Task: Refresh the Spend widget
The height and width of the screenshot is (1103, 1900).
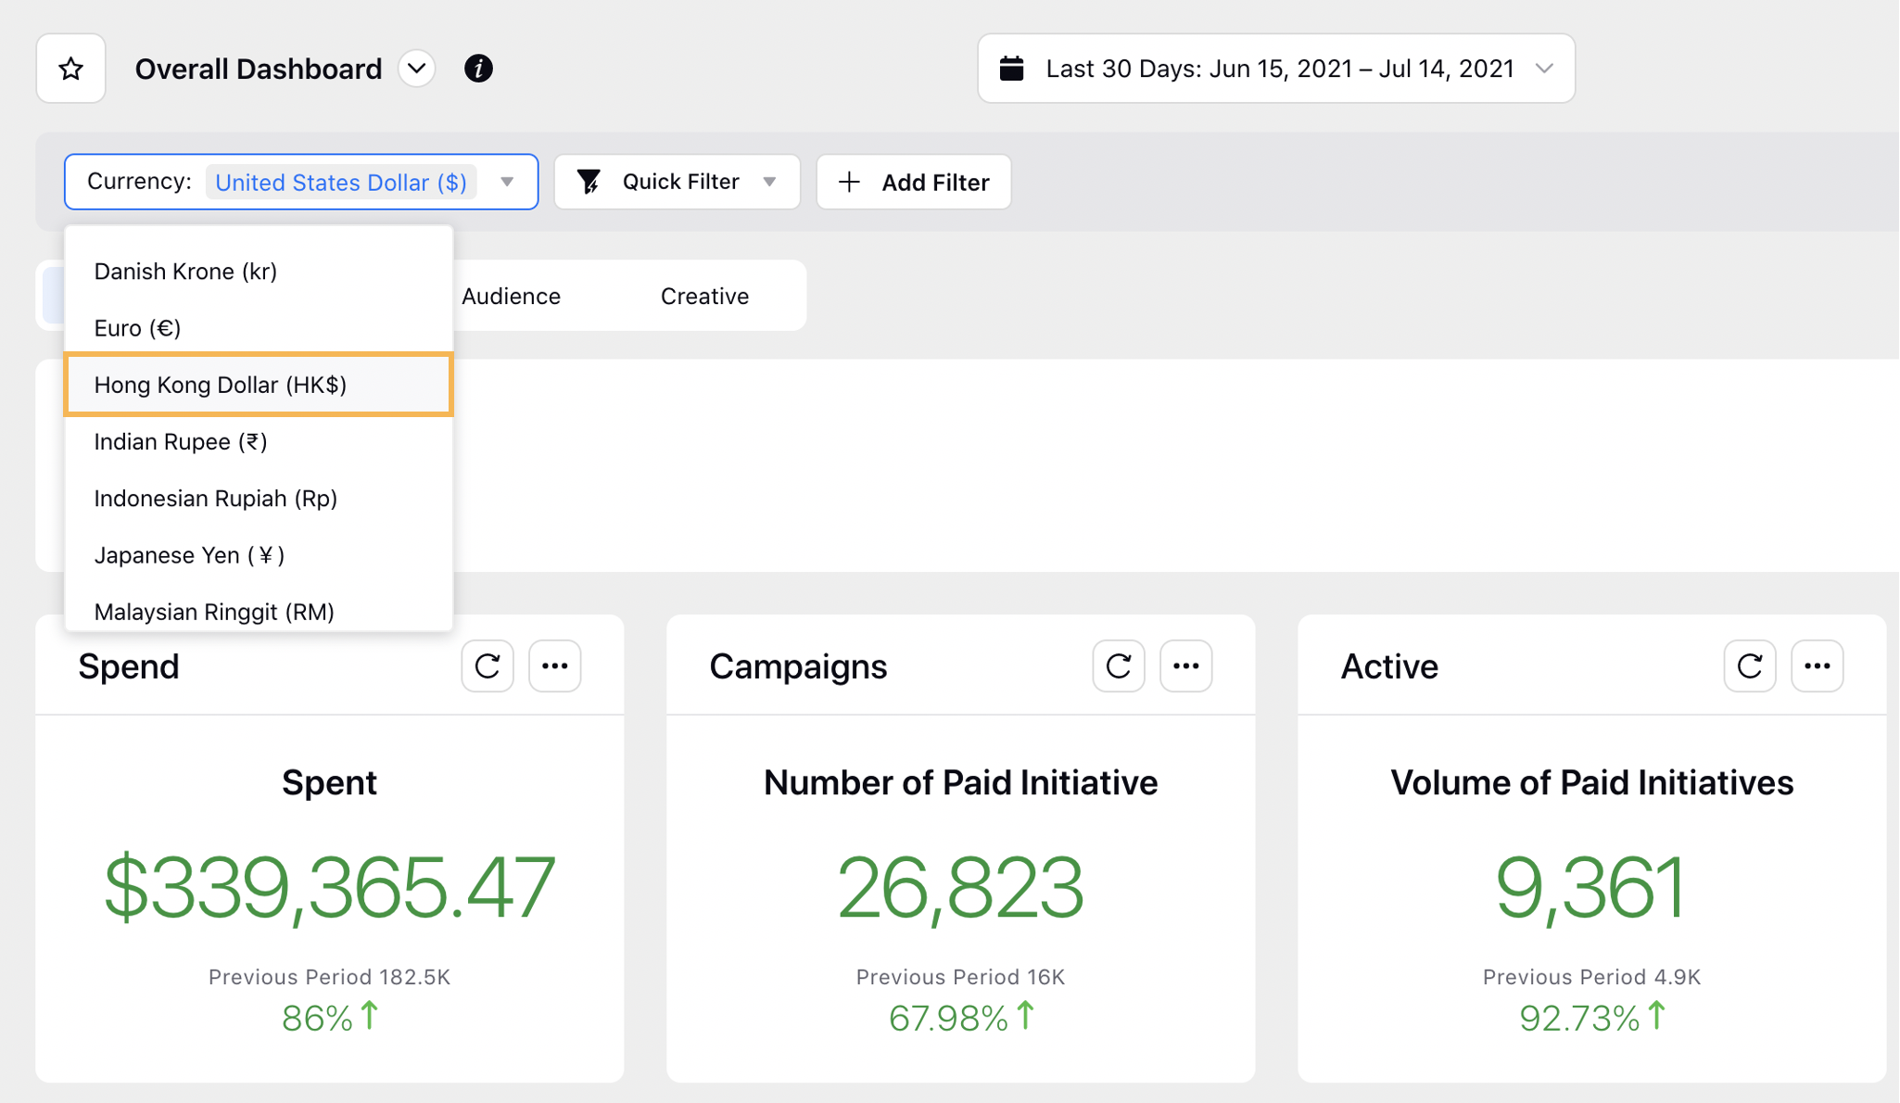Action: (x=488, y=666)
